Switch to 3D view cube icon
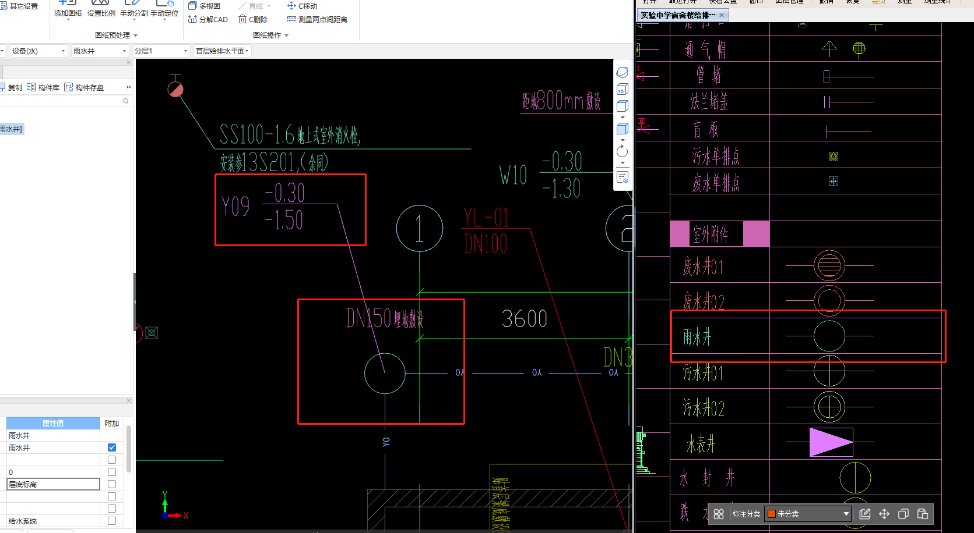Viewport: 974px width, 533px height. pyautogui.click(x=623, y=88)
